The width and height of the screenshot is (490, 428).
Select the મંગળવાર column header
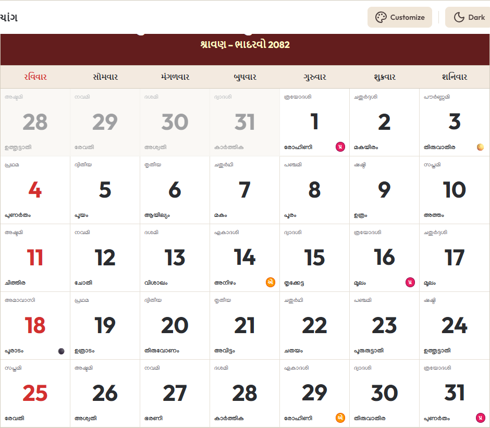pos(175,77)
